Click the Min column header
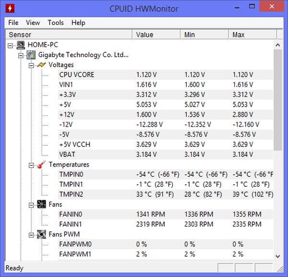 (x=204, y=35)
